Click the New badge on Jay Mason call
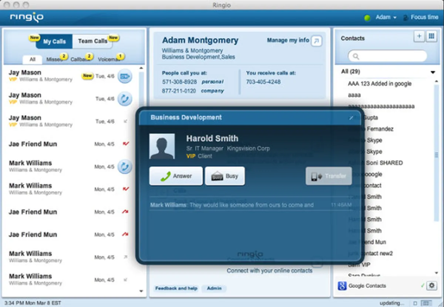The width and height of the screenshot is (444, 307). (87, 76)
